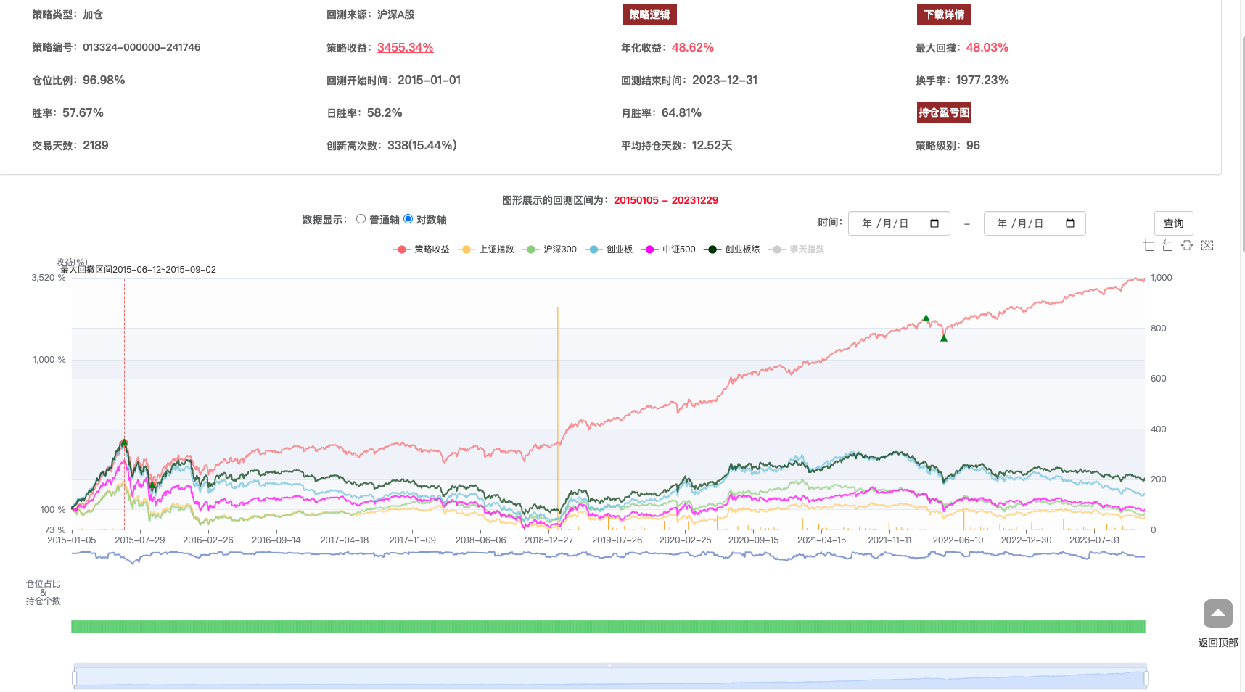Screen dimensions: 1245x692
Task: Select the 对数轴 radio button
Action: 408,219
